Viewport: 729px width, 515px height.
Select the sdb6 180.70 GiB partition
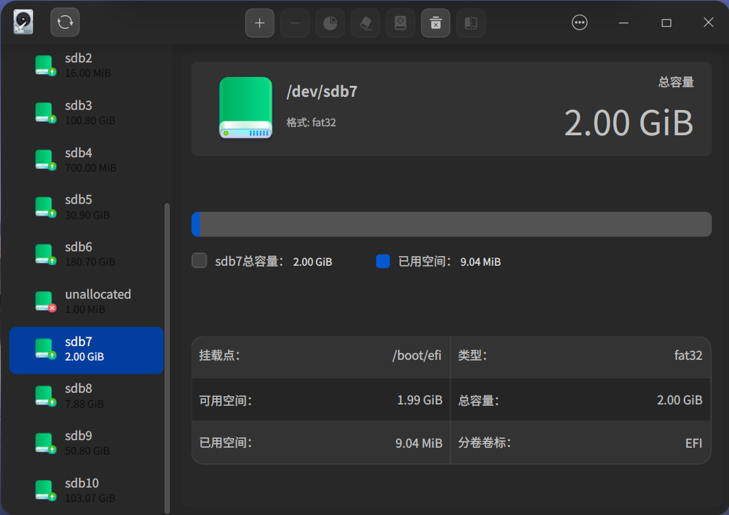click(86, 254)
